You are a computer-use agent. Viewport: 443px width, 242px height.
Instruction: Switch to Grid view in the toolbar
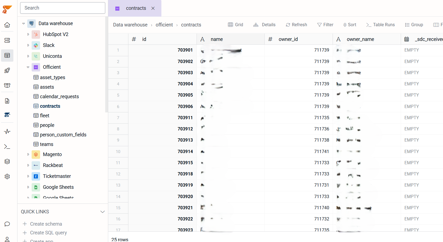(x=236, y=25)
